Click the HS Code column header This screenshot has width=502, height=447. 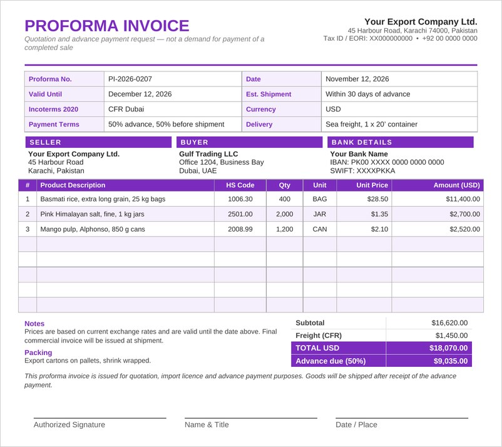(240, 185)
